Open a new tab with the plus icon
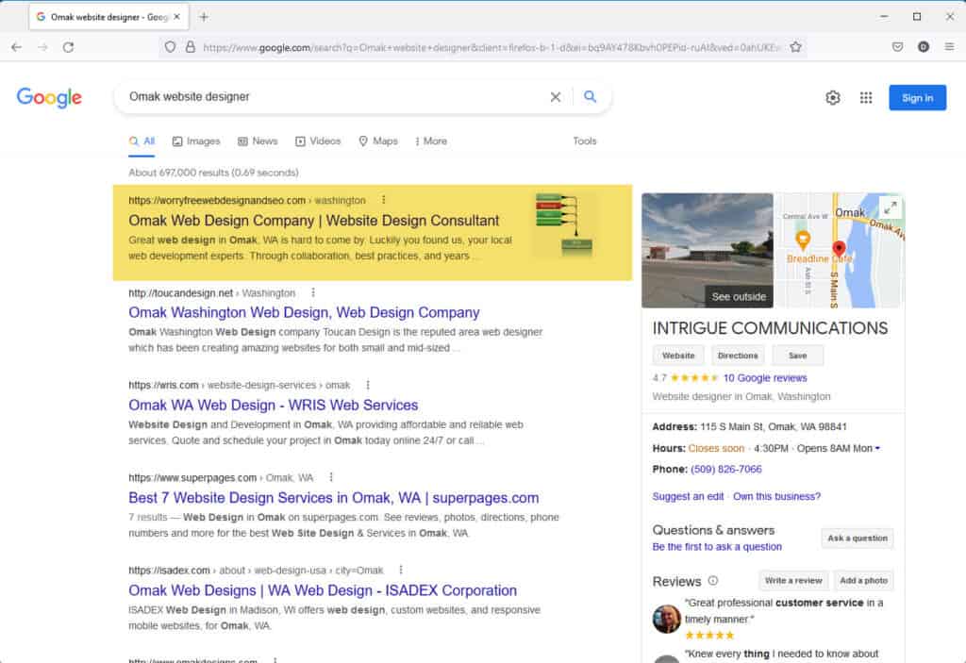966x663 pixels. point(204,17)
